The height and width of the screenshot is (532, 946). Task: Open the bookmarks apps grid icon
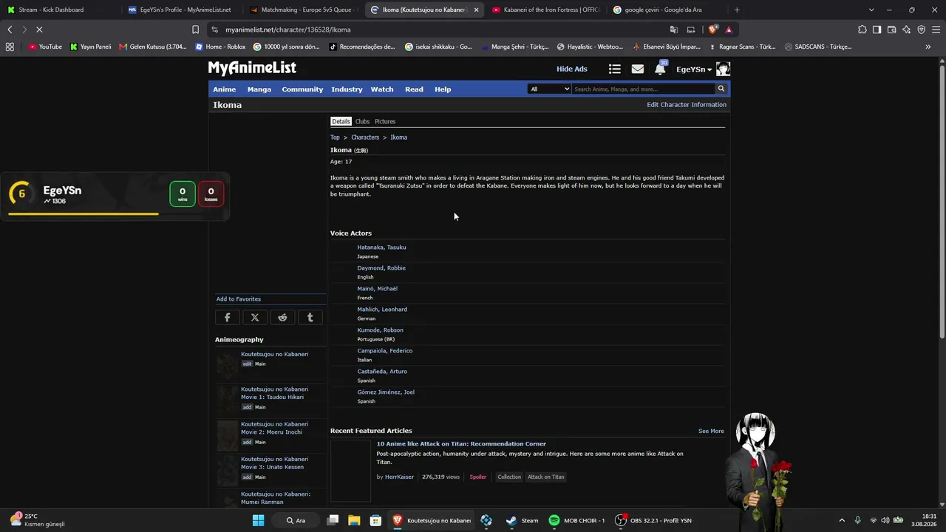(x=10, y=47)
